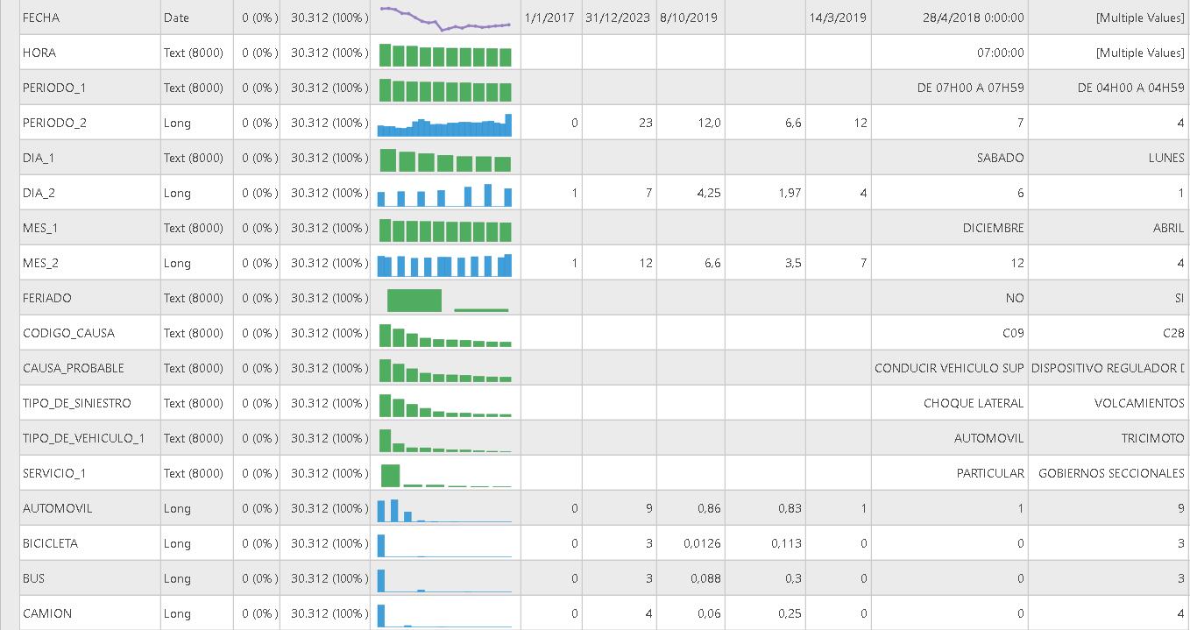The height and width of the screenshot is (630, 1190).
Task: Select the FERIADO field name
Action: pyautogui.click(x=47, y=298)
